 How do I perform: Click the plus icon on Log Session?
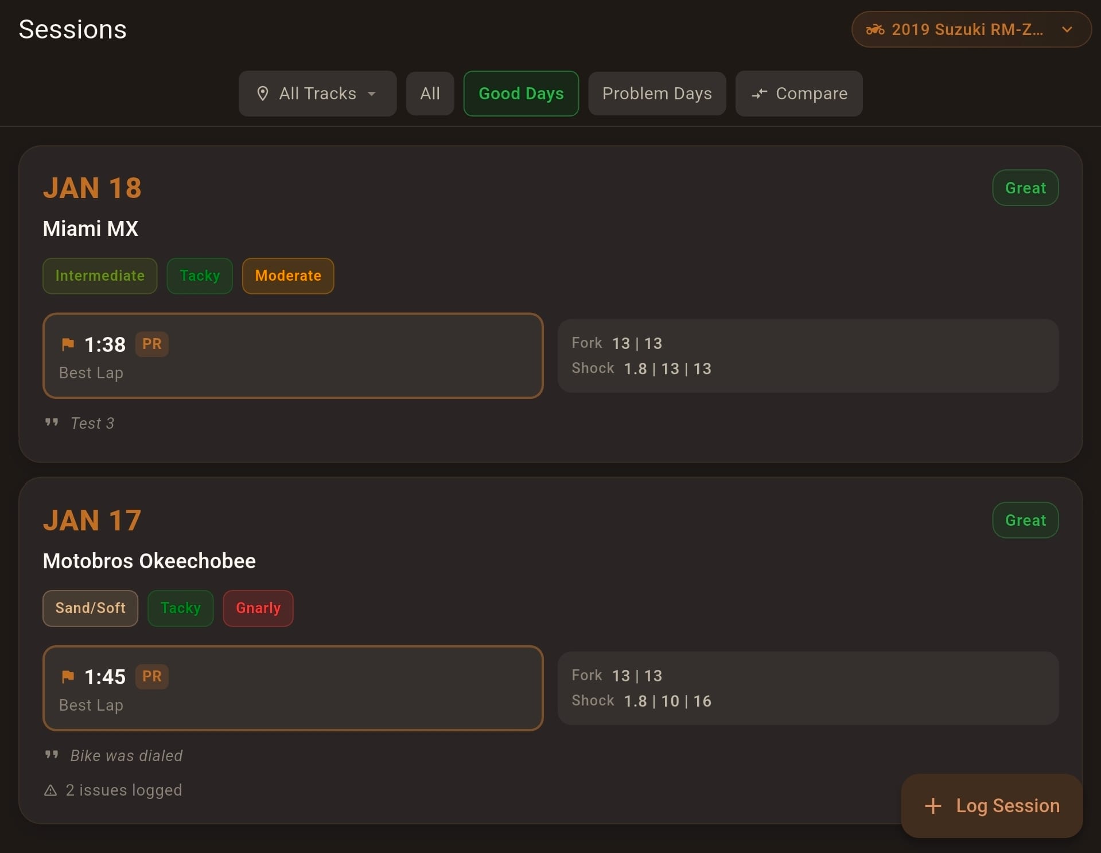pos(933,805)
